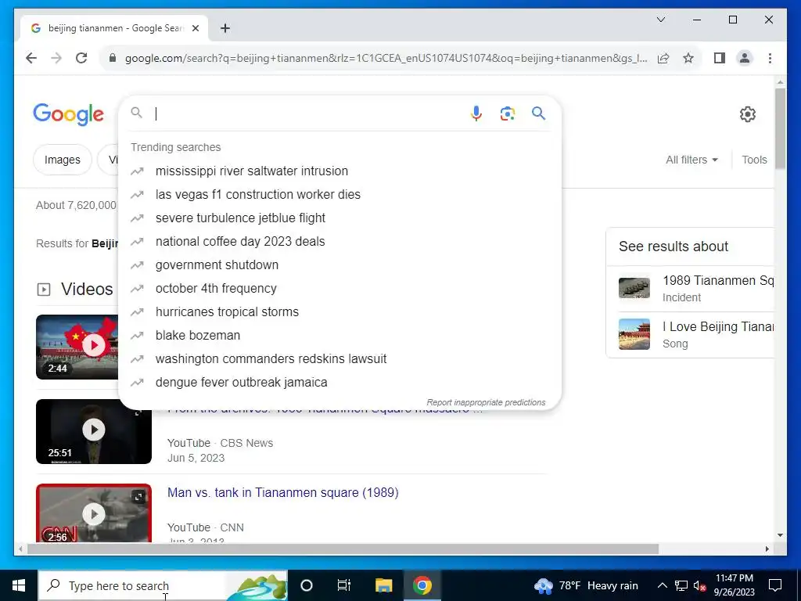
Task: Open Man vs. tank in Tiananmen square link
Action: 283,493
